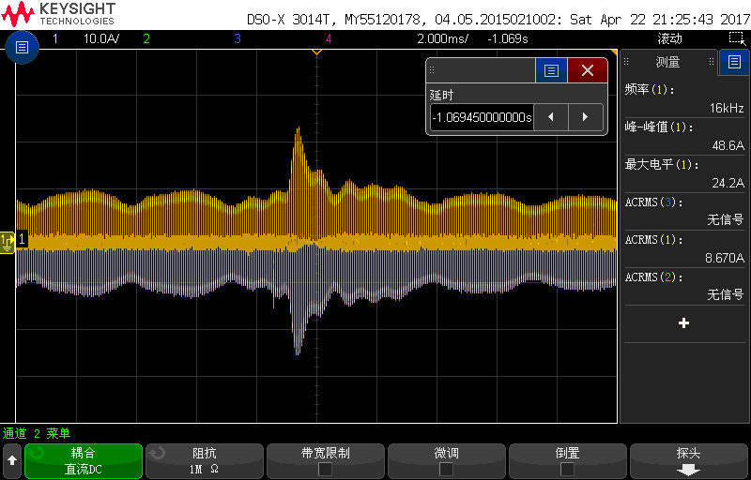This screenshot has height=480, width=751.
Task: Select the ACRMS(1) measurement 8.670A
Action: click(684, 248)
